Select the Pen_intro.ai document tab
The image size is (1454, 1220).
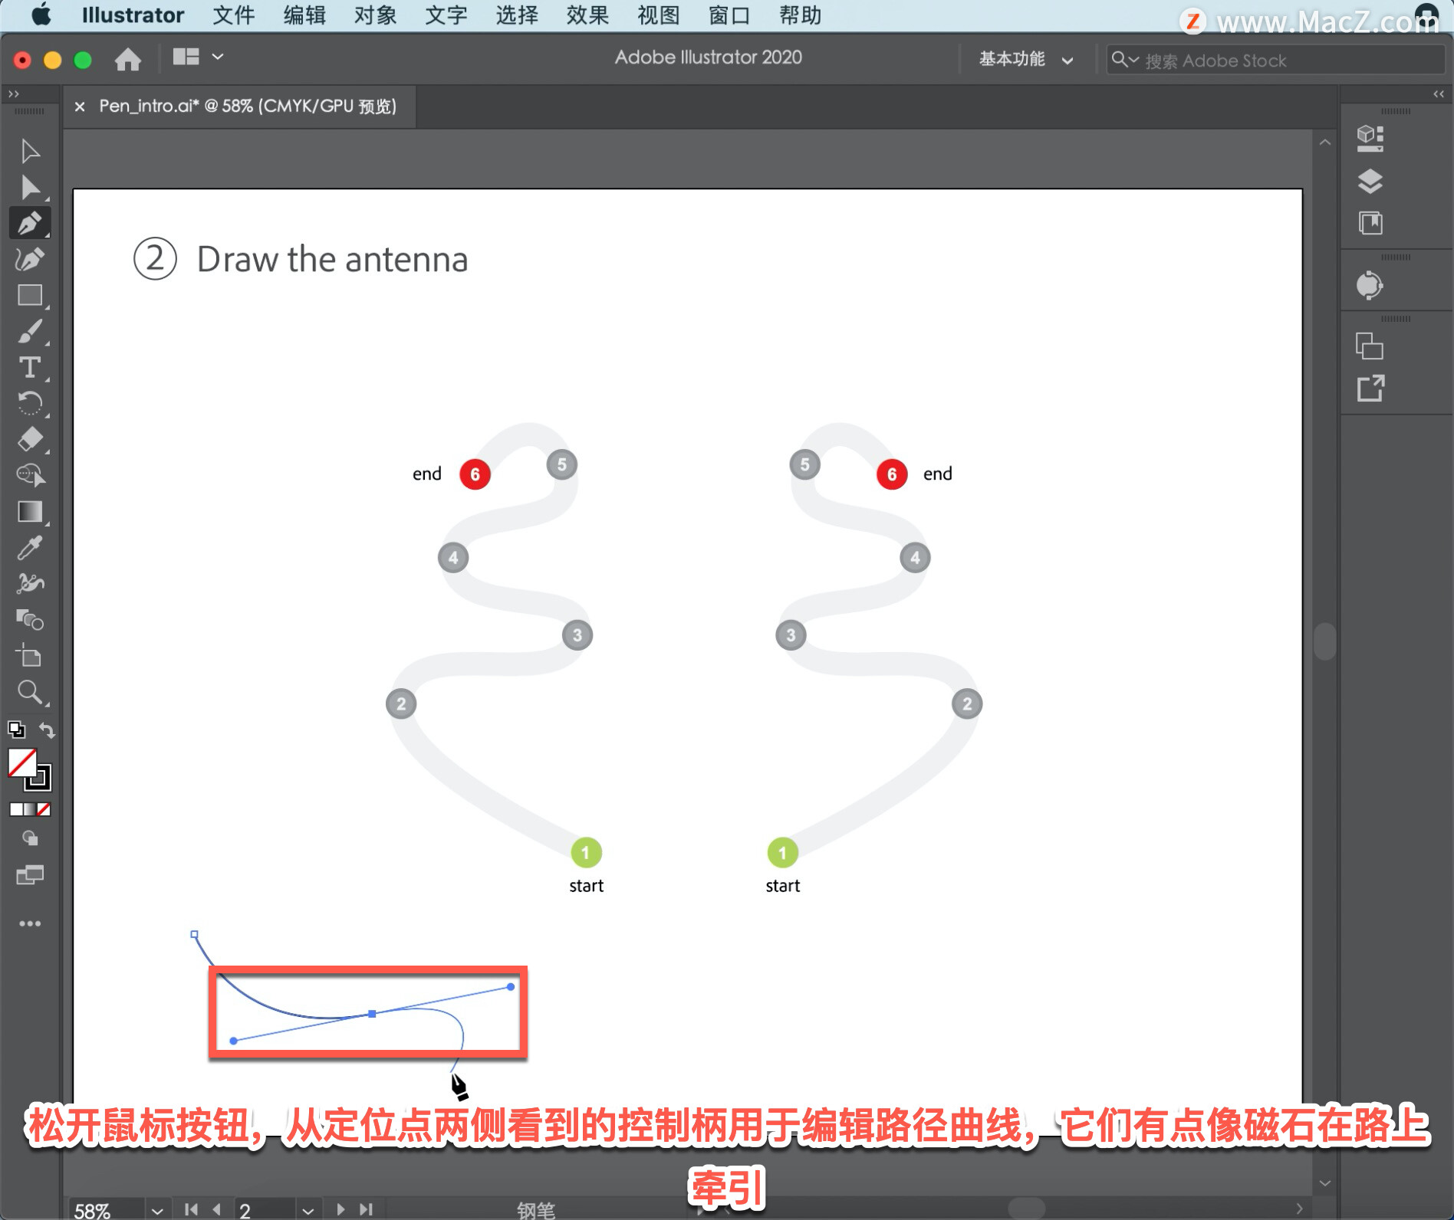coord(248,106)
